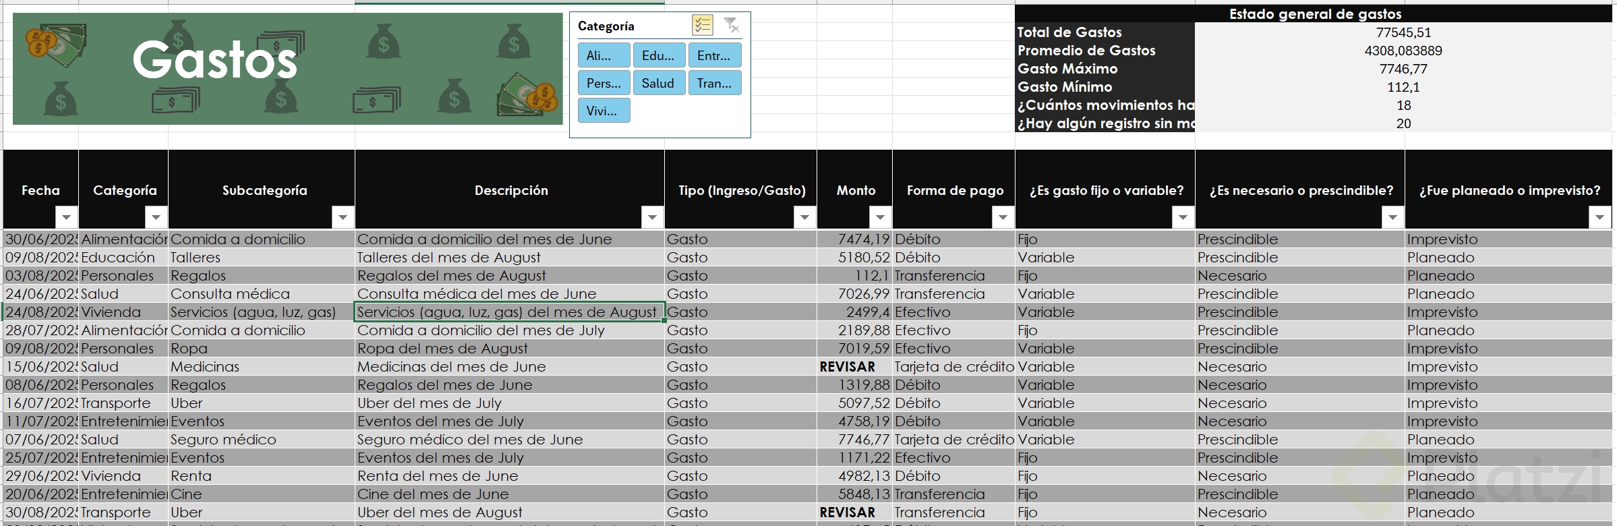Select the '¿Hay algún registro sin' label cell
Screen dimensions: 1617x526
click(x=1105, y=123)
